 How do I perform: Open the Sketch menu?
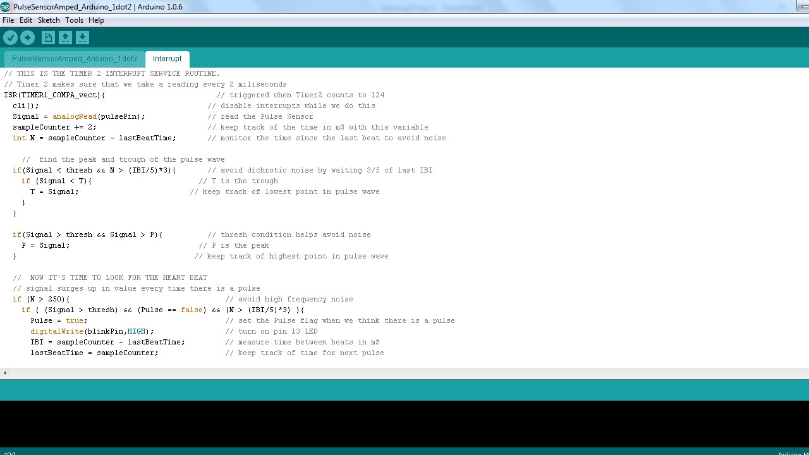click(x=49, y=20)
